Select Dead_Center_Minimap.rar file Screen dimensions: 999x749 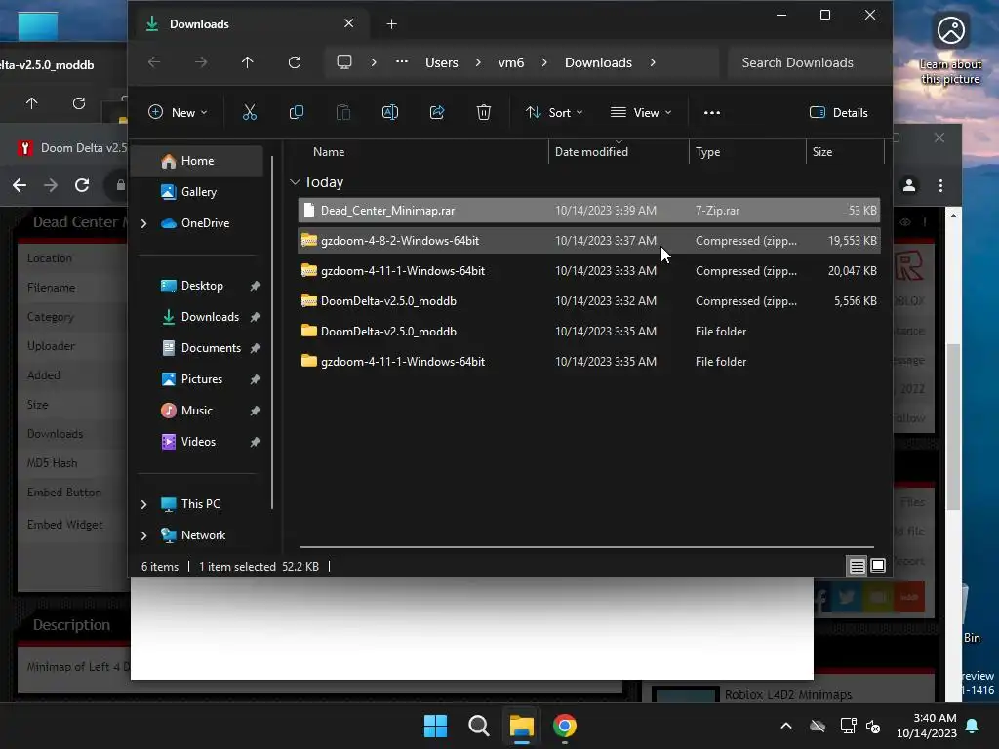(588, 211)
